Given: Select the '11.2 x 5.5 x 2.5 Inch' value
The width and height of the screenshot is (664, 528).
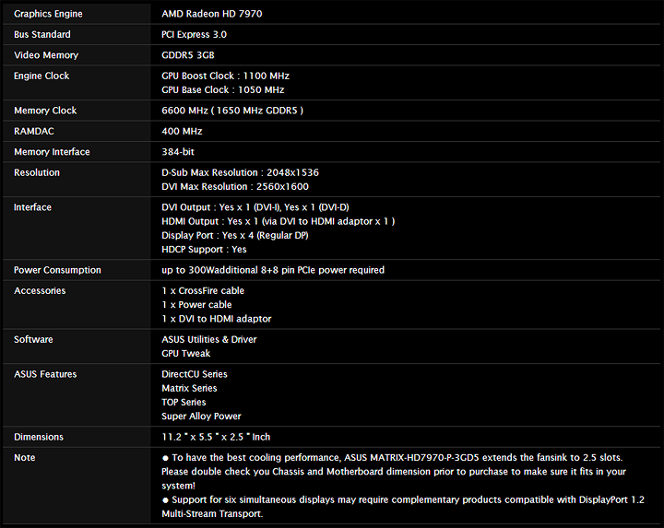Looking at the screenshot, I should 216,437.
